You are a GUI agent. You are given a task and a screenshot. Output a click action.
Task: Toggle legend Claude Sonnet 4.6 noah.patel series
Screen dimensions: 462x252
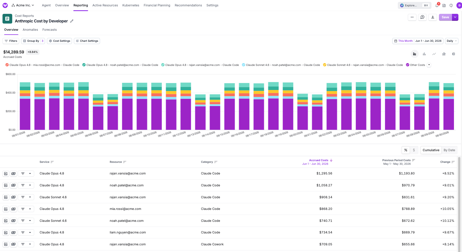point(281,65)
